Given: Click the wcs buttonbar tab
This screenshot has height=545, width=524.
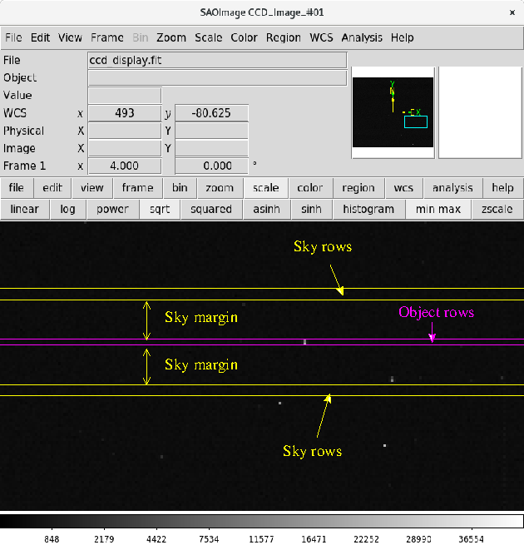Looking at the screenshot, I should [403, 188].
